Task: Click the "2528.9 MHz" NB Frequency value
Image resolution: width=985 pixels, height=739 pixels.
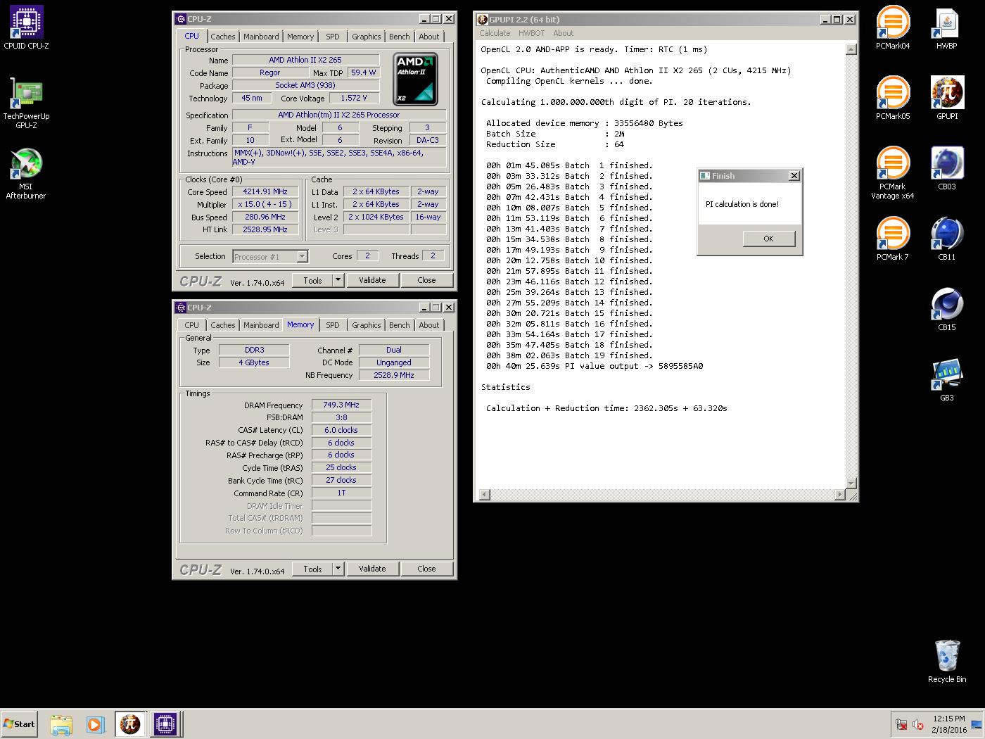Action: click(393, 375)
